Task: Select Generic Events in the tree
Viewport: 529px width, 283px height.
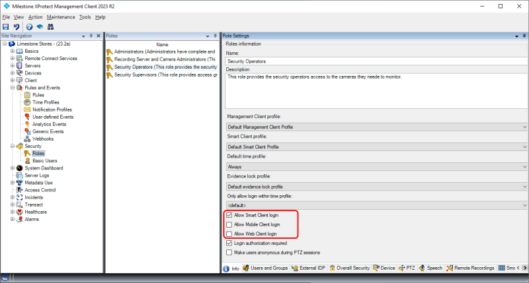Action: (48, 131)
